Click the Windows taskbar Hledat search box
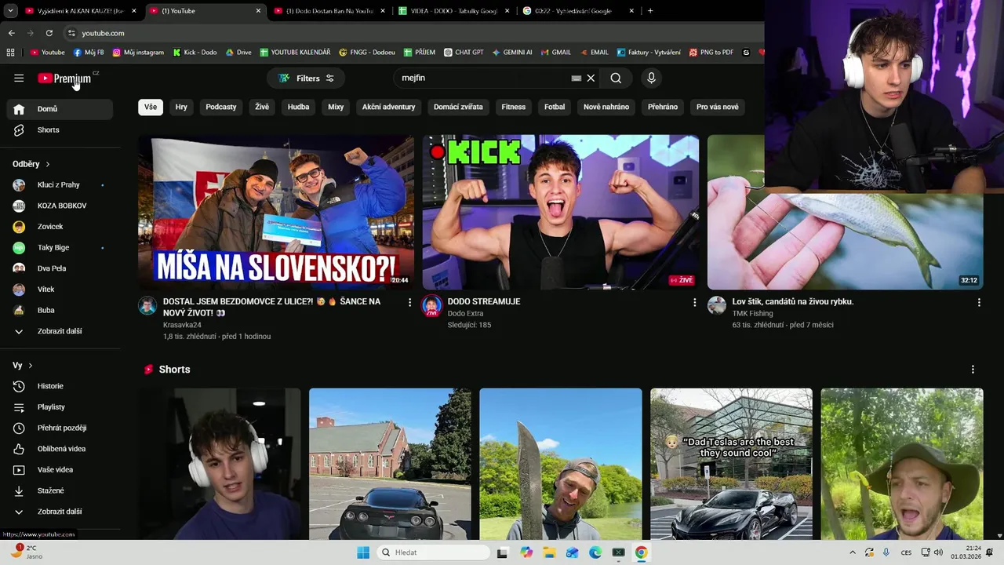1004x565 pixels. point(433,552)
